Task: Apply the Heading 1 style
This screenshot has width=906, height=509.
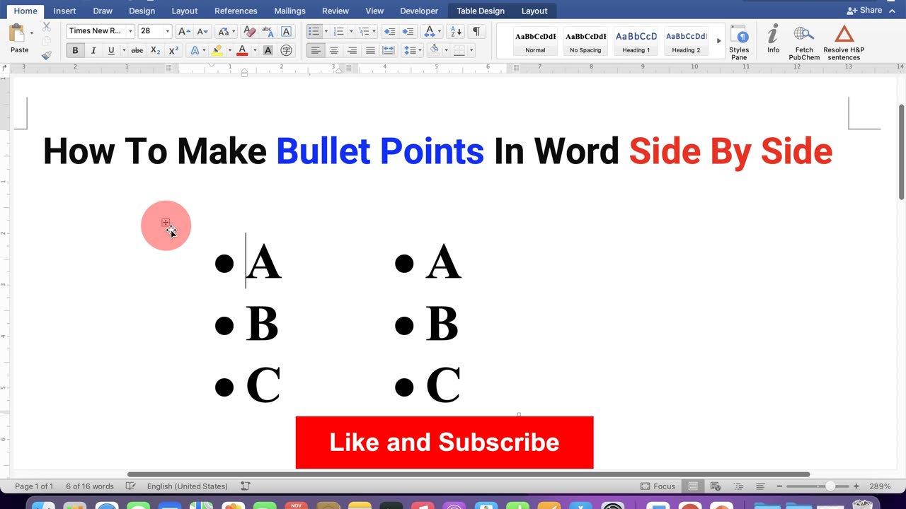Action: (x=636, y=41)
